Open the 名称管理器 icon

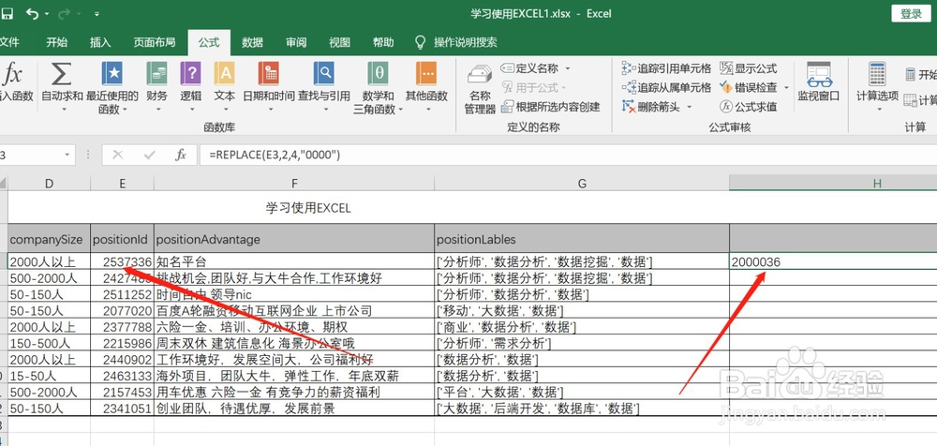(480, 76)
